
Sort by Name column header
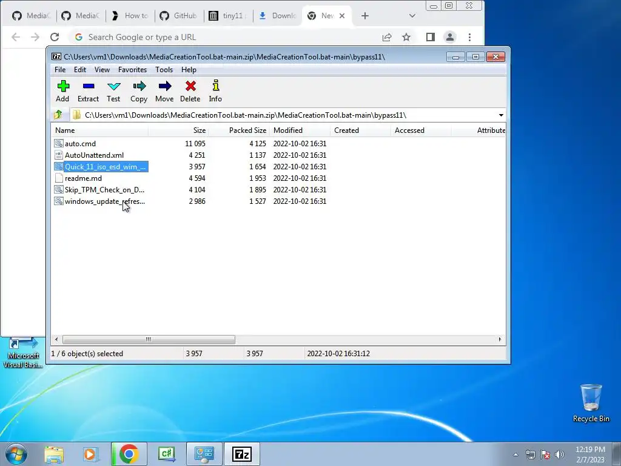[x=100, y=130]
